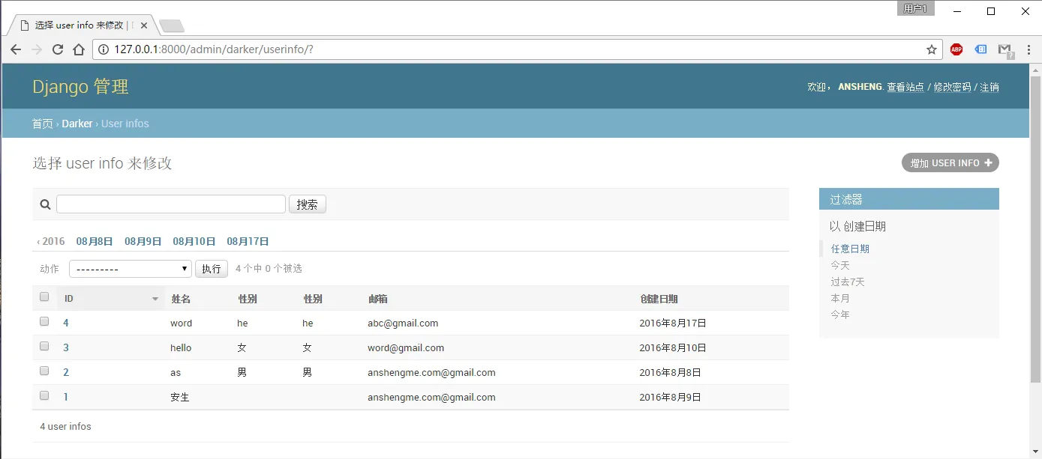Open 查看站点 view site link
The image size is (1042, 459).
click(905, 87)
